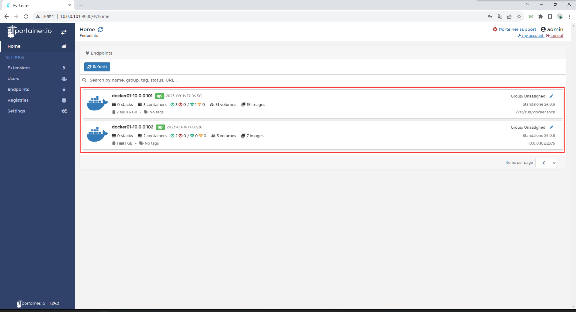Toggle sidebar with the swap arrows icon
576x312 pixels.
[64, 32]
